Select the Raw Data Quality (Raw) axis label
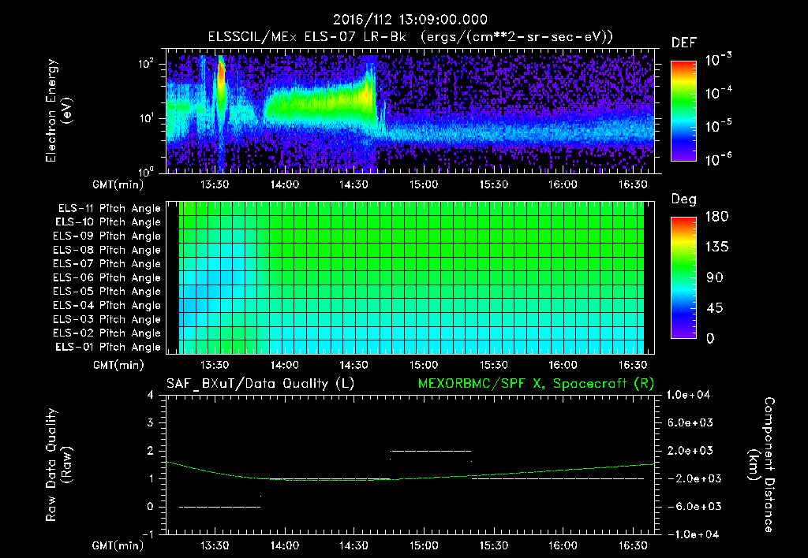This screenshot has height=558, width=808. pos(58,464)
